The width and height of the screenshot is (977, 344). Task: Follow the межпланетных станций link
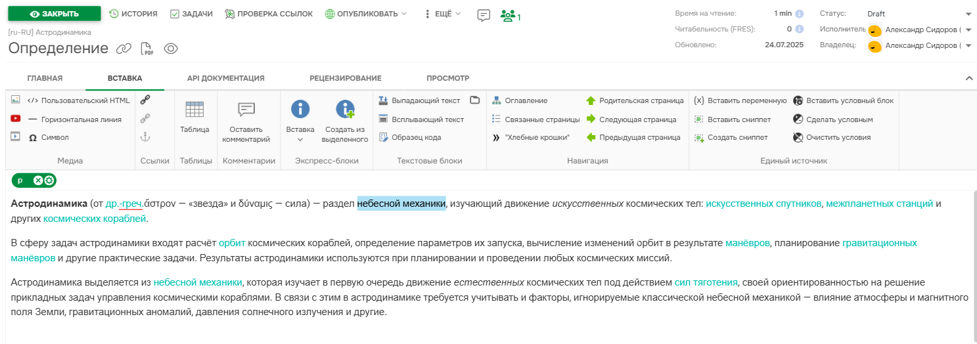point(880,204)
